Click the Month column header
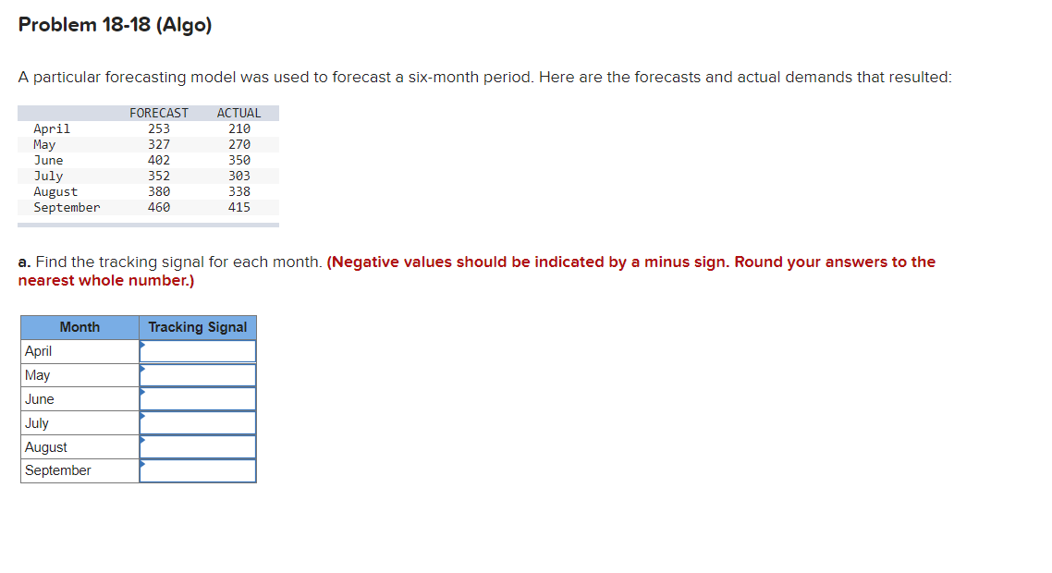1052x573 pixels. tap(80, 327)
